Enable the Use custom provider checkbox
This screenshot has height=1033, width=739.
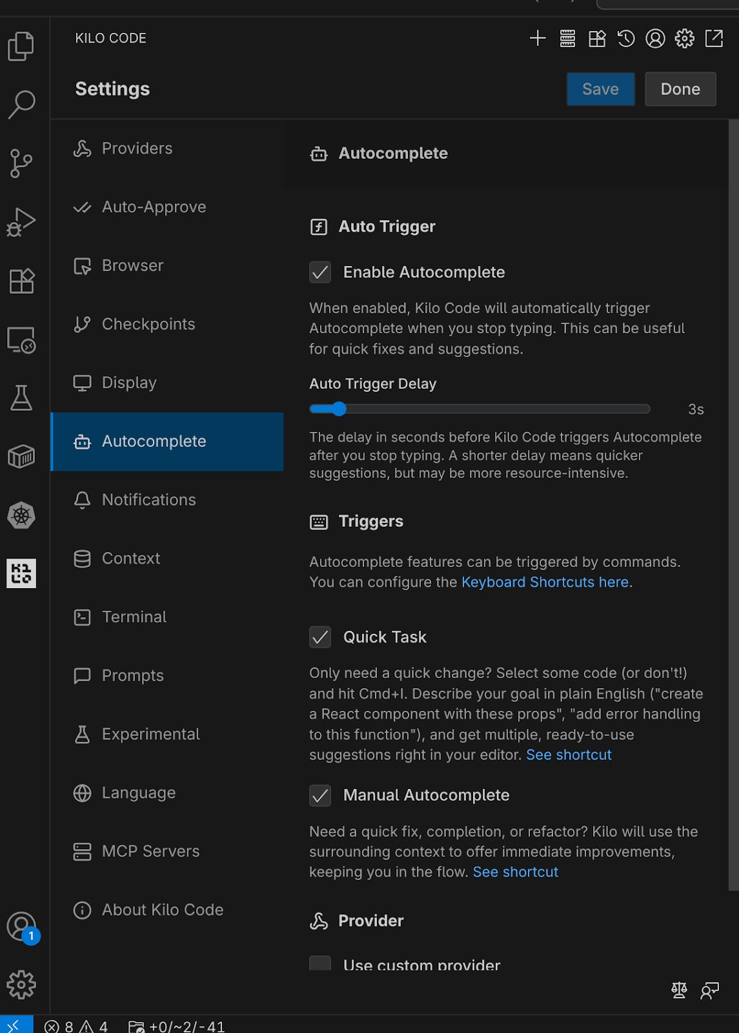[x=320, y=964]
